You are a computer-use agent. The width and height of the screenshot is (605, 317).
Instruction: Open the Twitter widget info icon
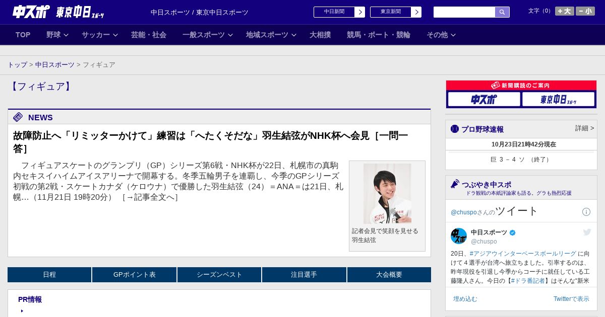coord(586,212)
